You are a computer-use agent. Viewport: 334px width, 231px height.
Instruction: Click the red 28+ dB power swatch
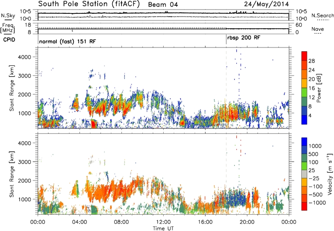(304, 56)
